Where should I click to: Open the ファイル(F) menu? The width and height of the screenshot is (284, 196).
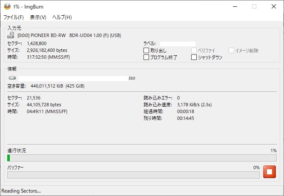[x=14, y=17]
